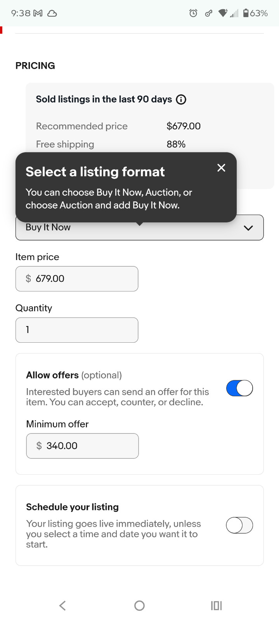Tap the cloud icon in status bar
Screen dimensions: 279x621
tap(52, 13)
